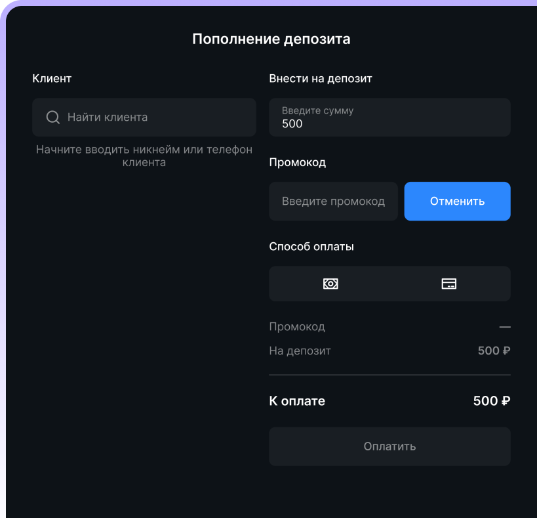This screenshot has width=537, height=518.
Task: Click the dash next to Промокод summary
Action: [504, 326]
